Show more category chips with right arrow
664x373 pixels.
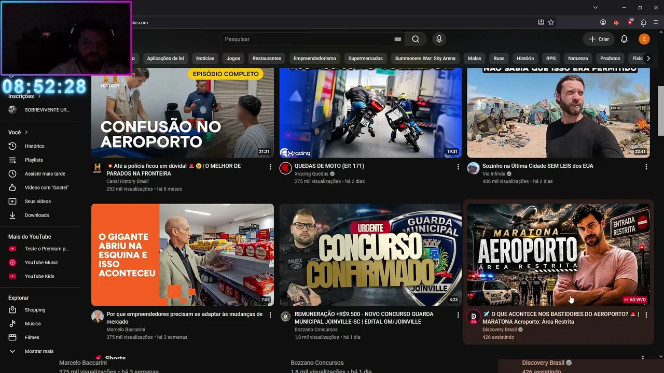point(648,59)
